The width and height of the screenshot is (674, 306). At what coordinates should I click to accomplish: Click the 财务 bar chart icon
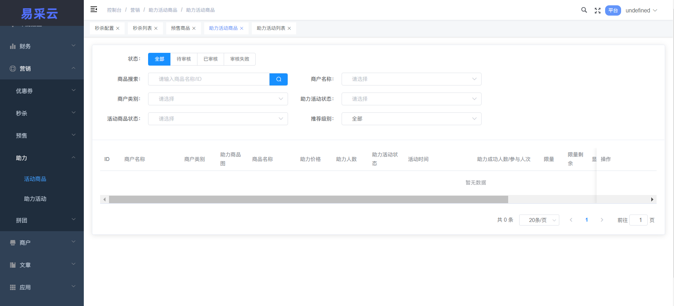coord(13,46)
